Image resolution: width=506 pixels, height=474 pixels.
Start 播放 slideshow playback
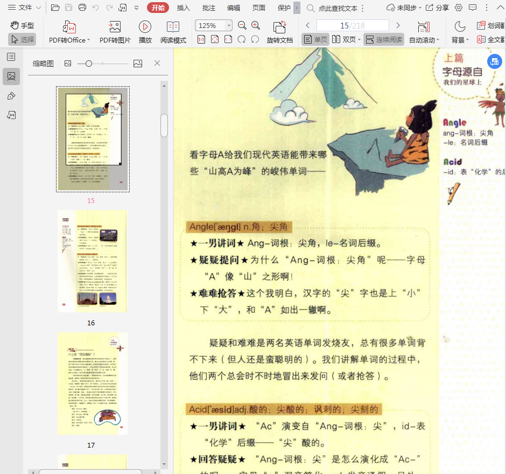[145, 32]
